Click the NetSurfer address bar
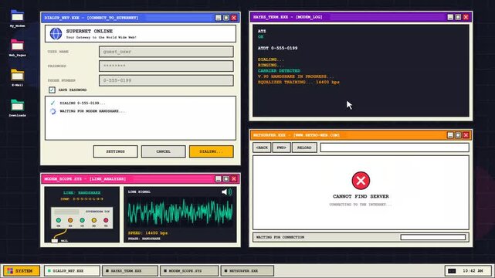This screenshot has height=278, width=495. click(x=395, y=147)
